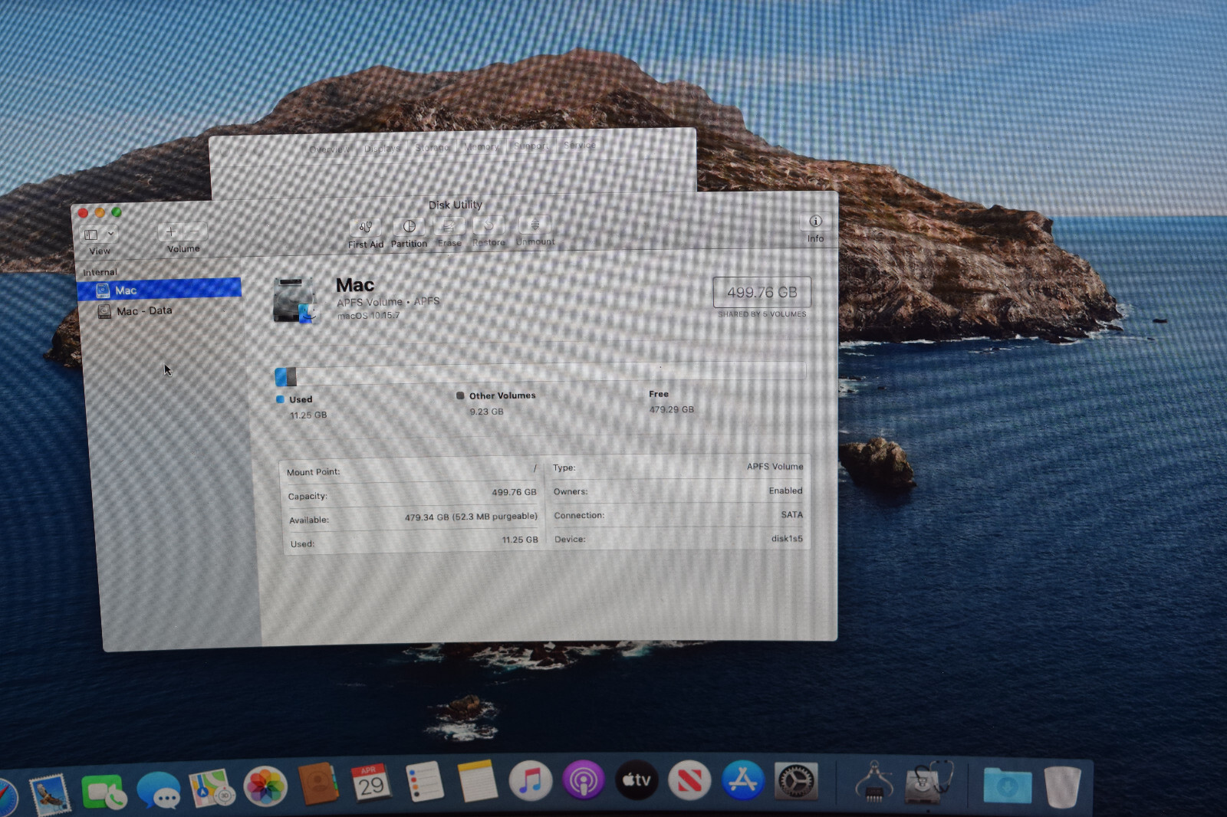Open Messages from the Dock
This screenshot has width=1227, height=817.
(159, 790)
